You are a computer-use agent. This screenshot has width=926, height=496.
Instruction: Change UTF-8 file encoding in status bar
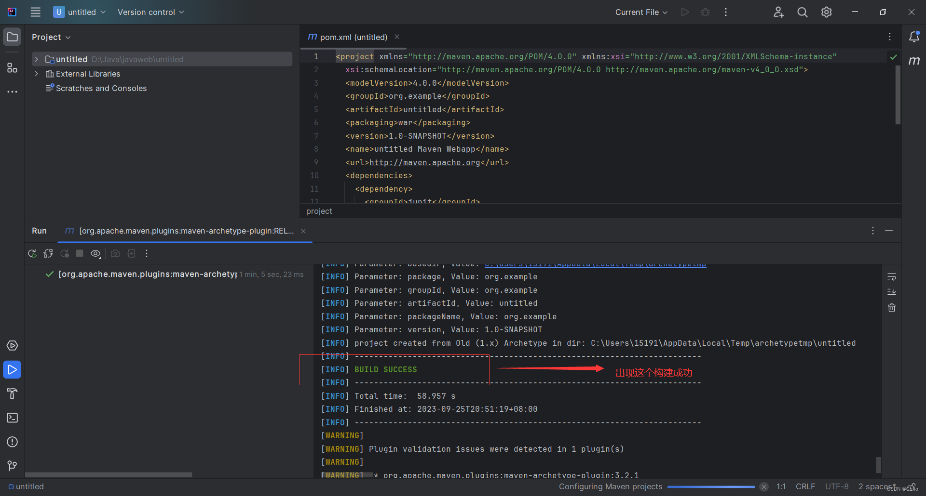pos(837,486)
